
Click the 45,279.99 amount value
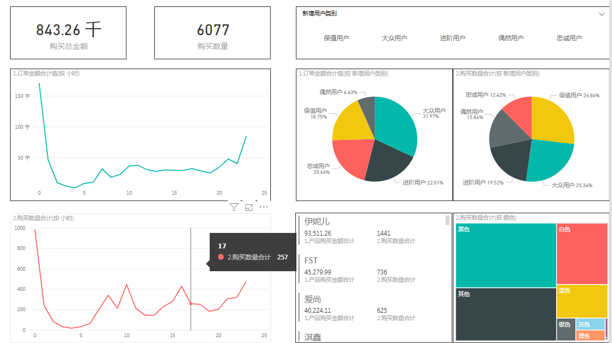click(x=318, y=272)
